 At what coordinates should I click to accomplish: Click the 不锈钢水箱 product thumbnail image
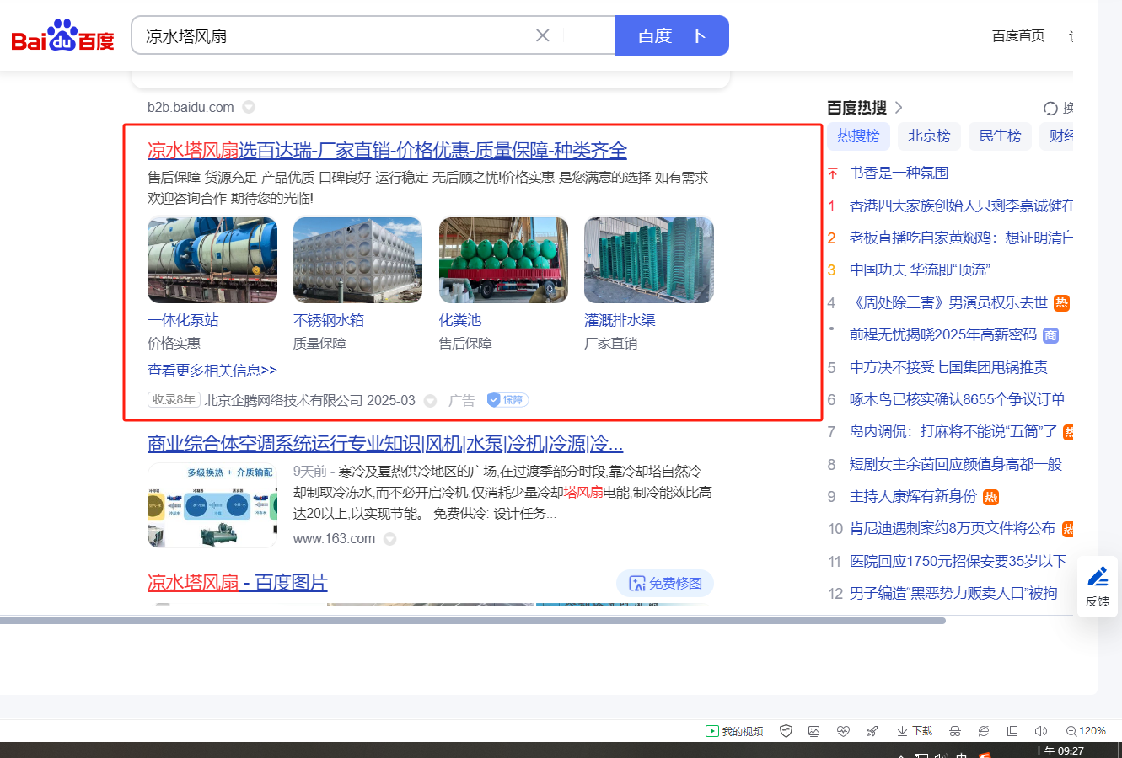(x=357, y=260)
